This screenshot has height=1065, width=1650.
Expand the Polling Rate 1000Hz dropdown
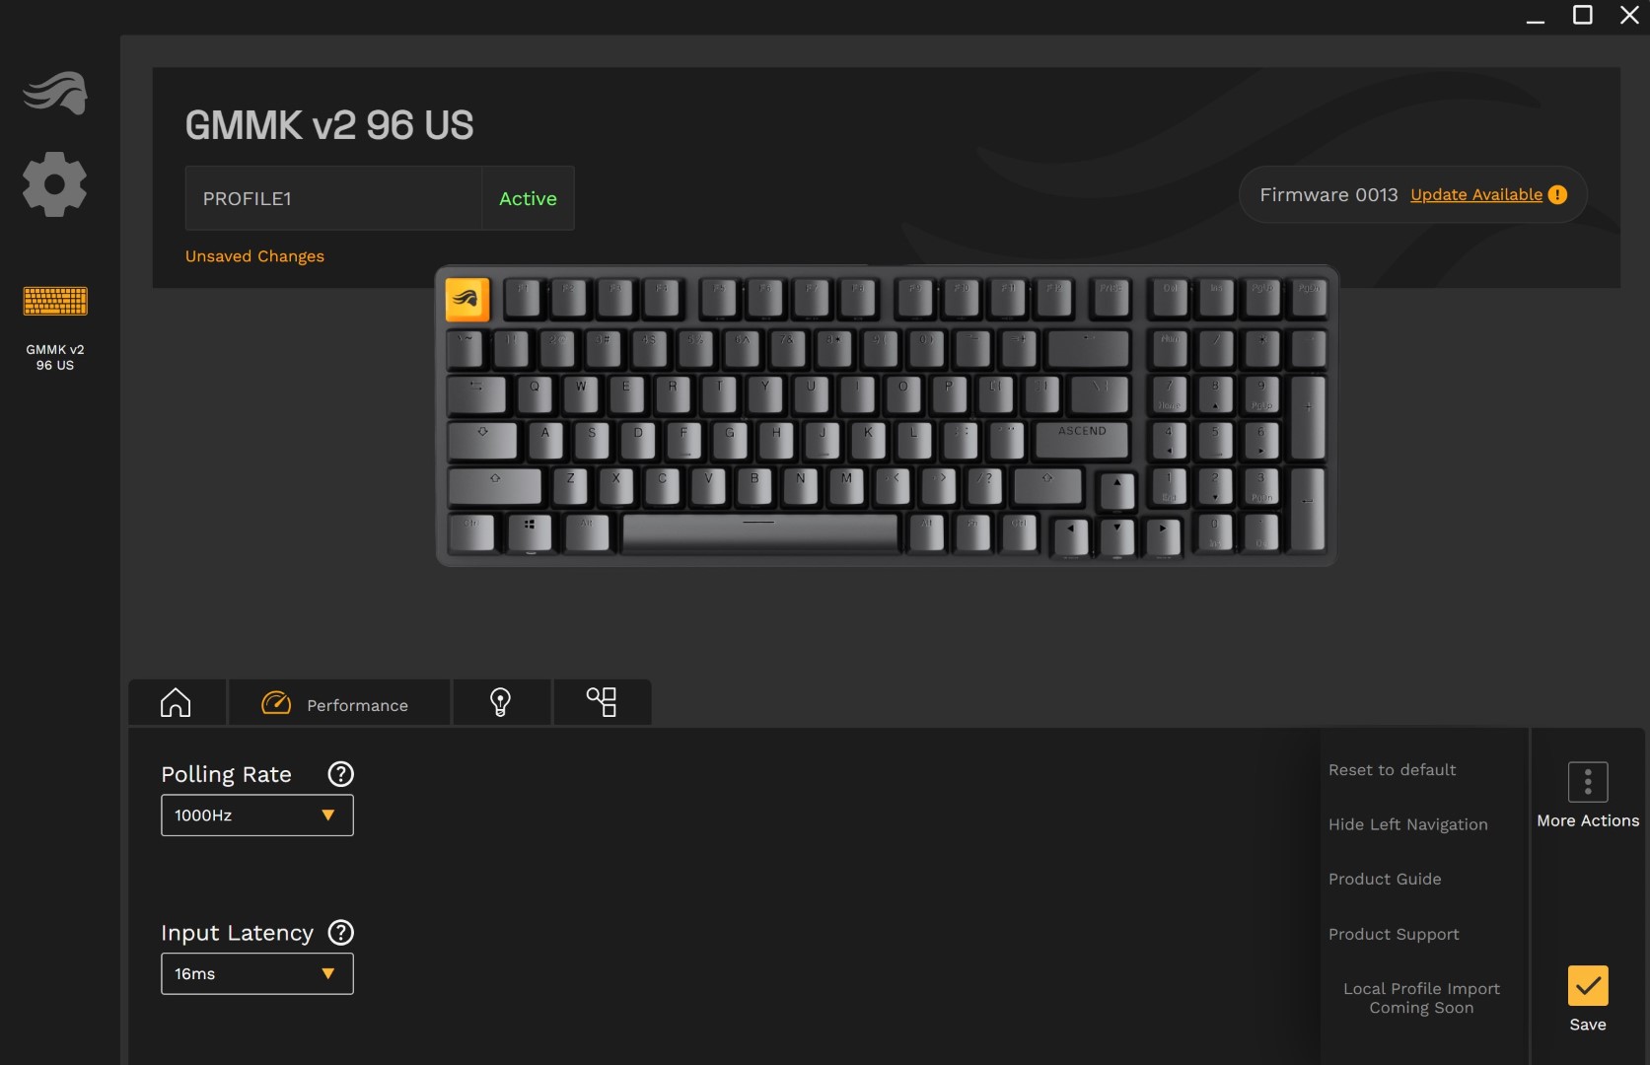(257, 816)
